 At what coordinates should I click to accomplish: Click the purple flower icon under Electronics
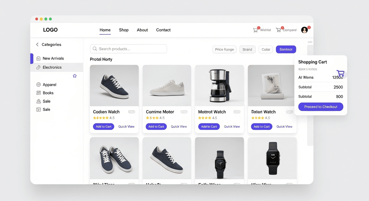75,76
